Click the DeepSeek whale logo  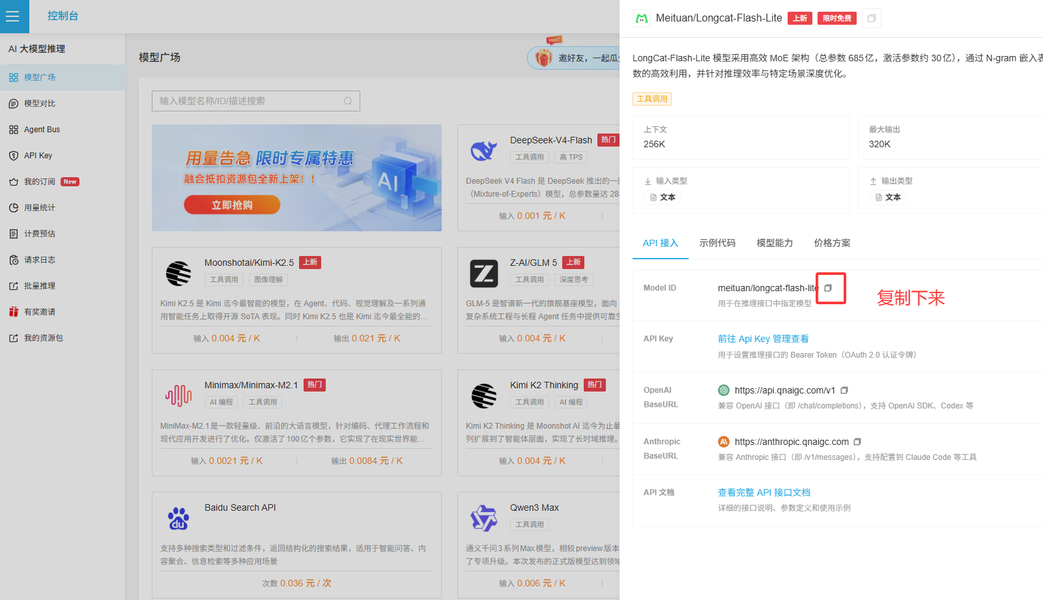click(484, 151)
